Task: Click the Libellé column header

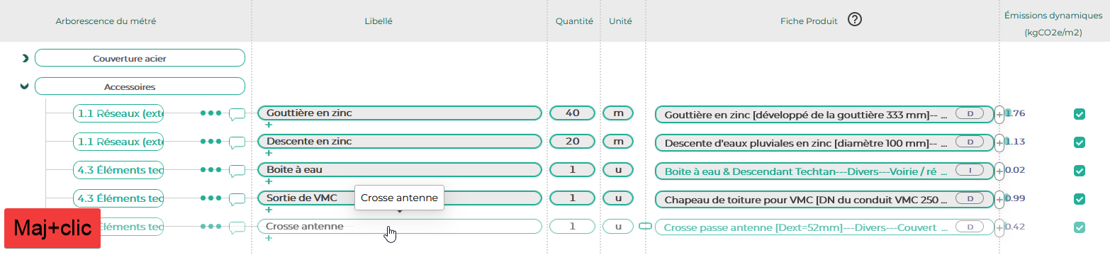Action: coord(379,21)
